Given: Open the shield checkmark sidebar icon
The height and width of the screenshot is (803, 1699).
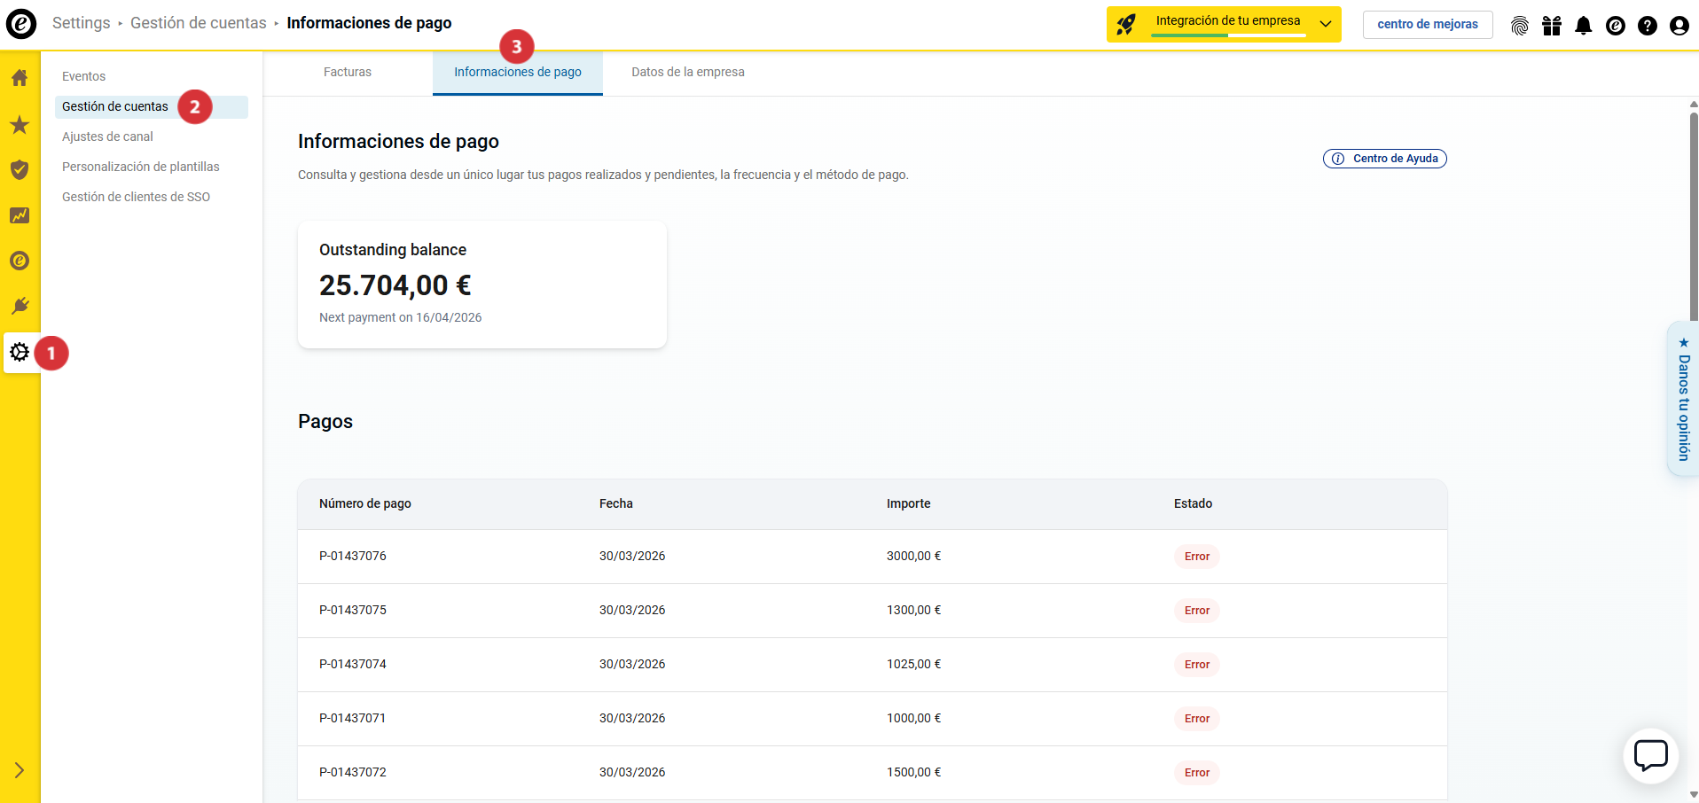Looking at the screenshot, I should [20, 170].
